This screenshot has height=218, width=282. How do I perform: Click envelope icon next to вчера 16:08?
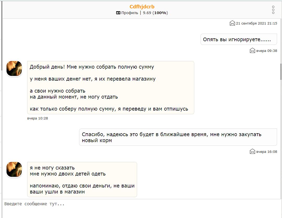tap(252, 152)
